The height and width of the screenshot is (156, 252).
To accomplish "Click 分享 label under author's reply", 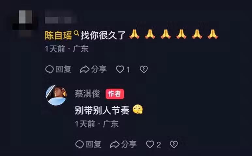I will (x=129, y=144).
